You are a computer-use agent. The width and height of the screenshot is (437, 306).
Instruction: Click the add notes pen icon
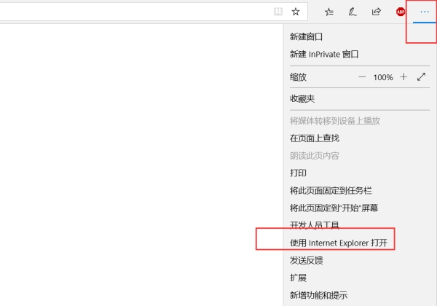click(x=353, y=12)
